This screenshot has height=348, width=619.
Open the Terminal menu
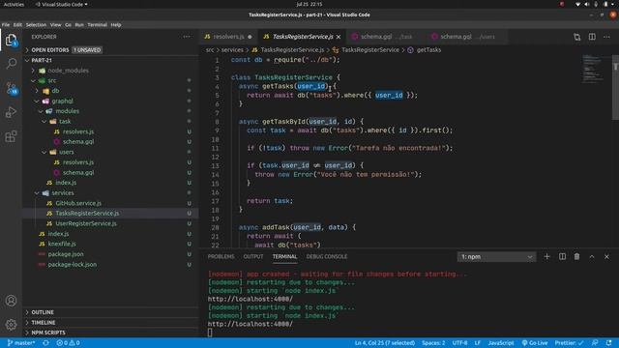tap(97, 25)
